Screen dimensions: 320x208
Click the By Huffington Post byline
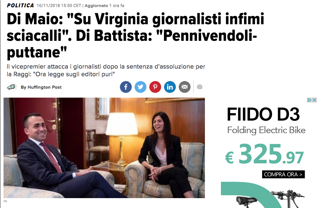point(41,87)
